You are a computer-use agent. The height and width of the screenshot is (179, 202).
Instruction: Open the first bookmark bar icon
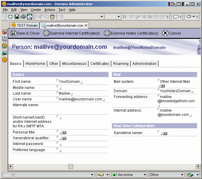pos(5,32)
